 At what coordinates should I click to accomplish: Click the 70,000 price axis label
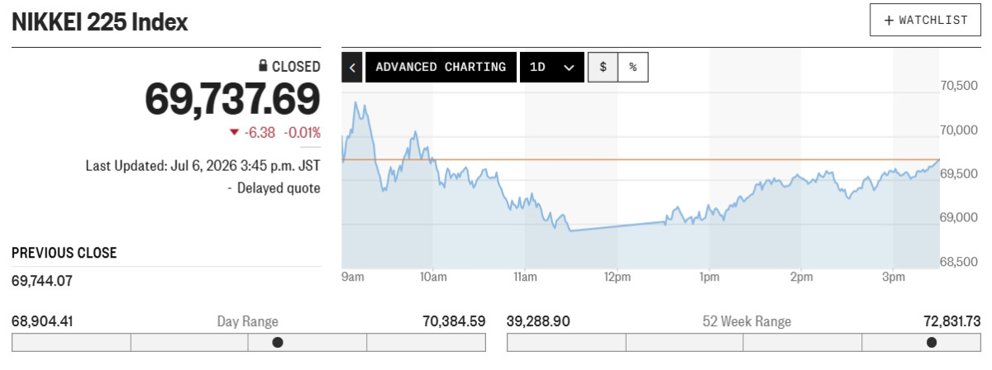coord(960,130)
